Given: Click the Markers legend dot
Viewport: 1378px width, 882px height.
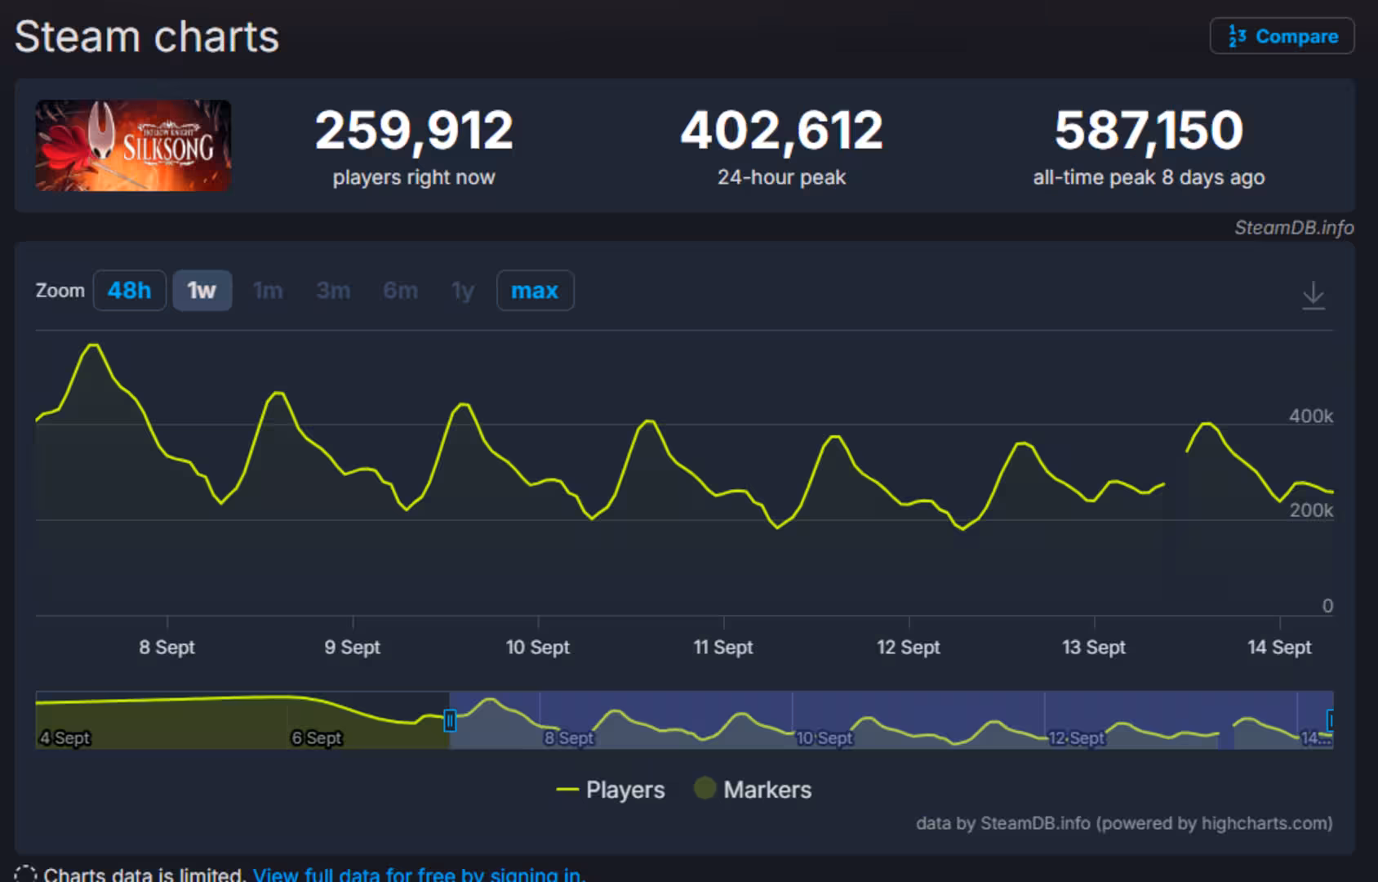Looking at the screenshot, I should click(x=704, y=789).
